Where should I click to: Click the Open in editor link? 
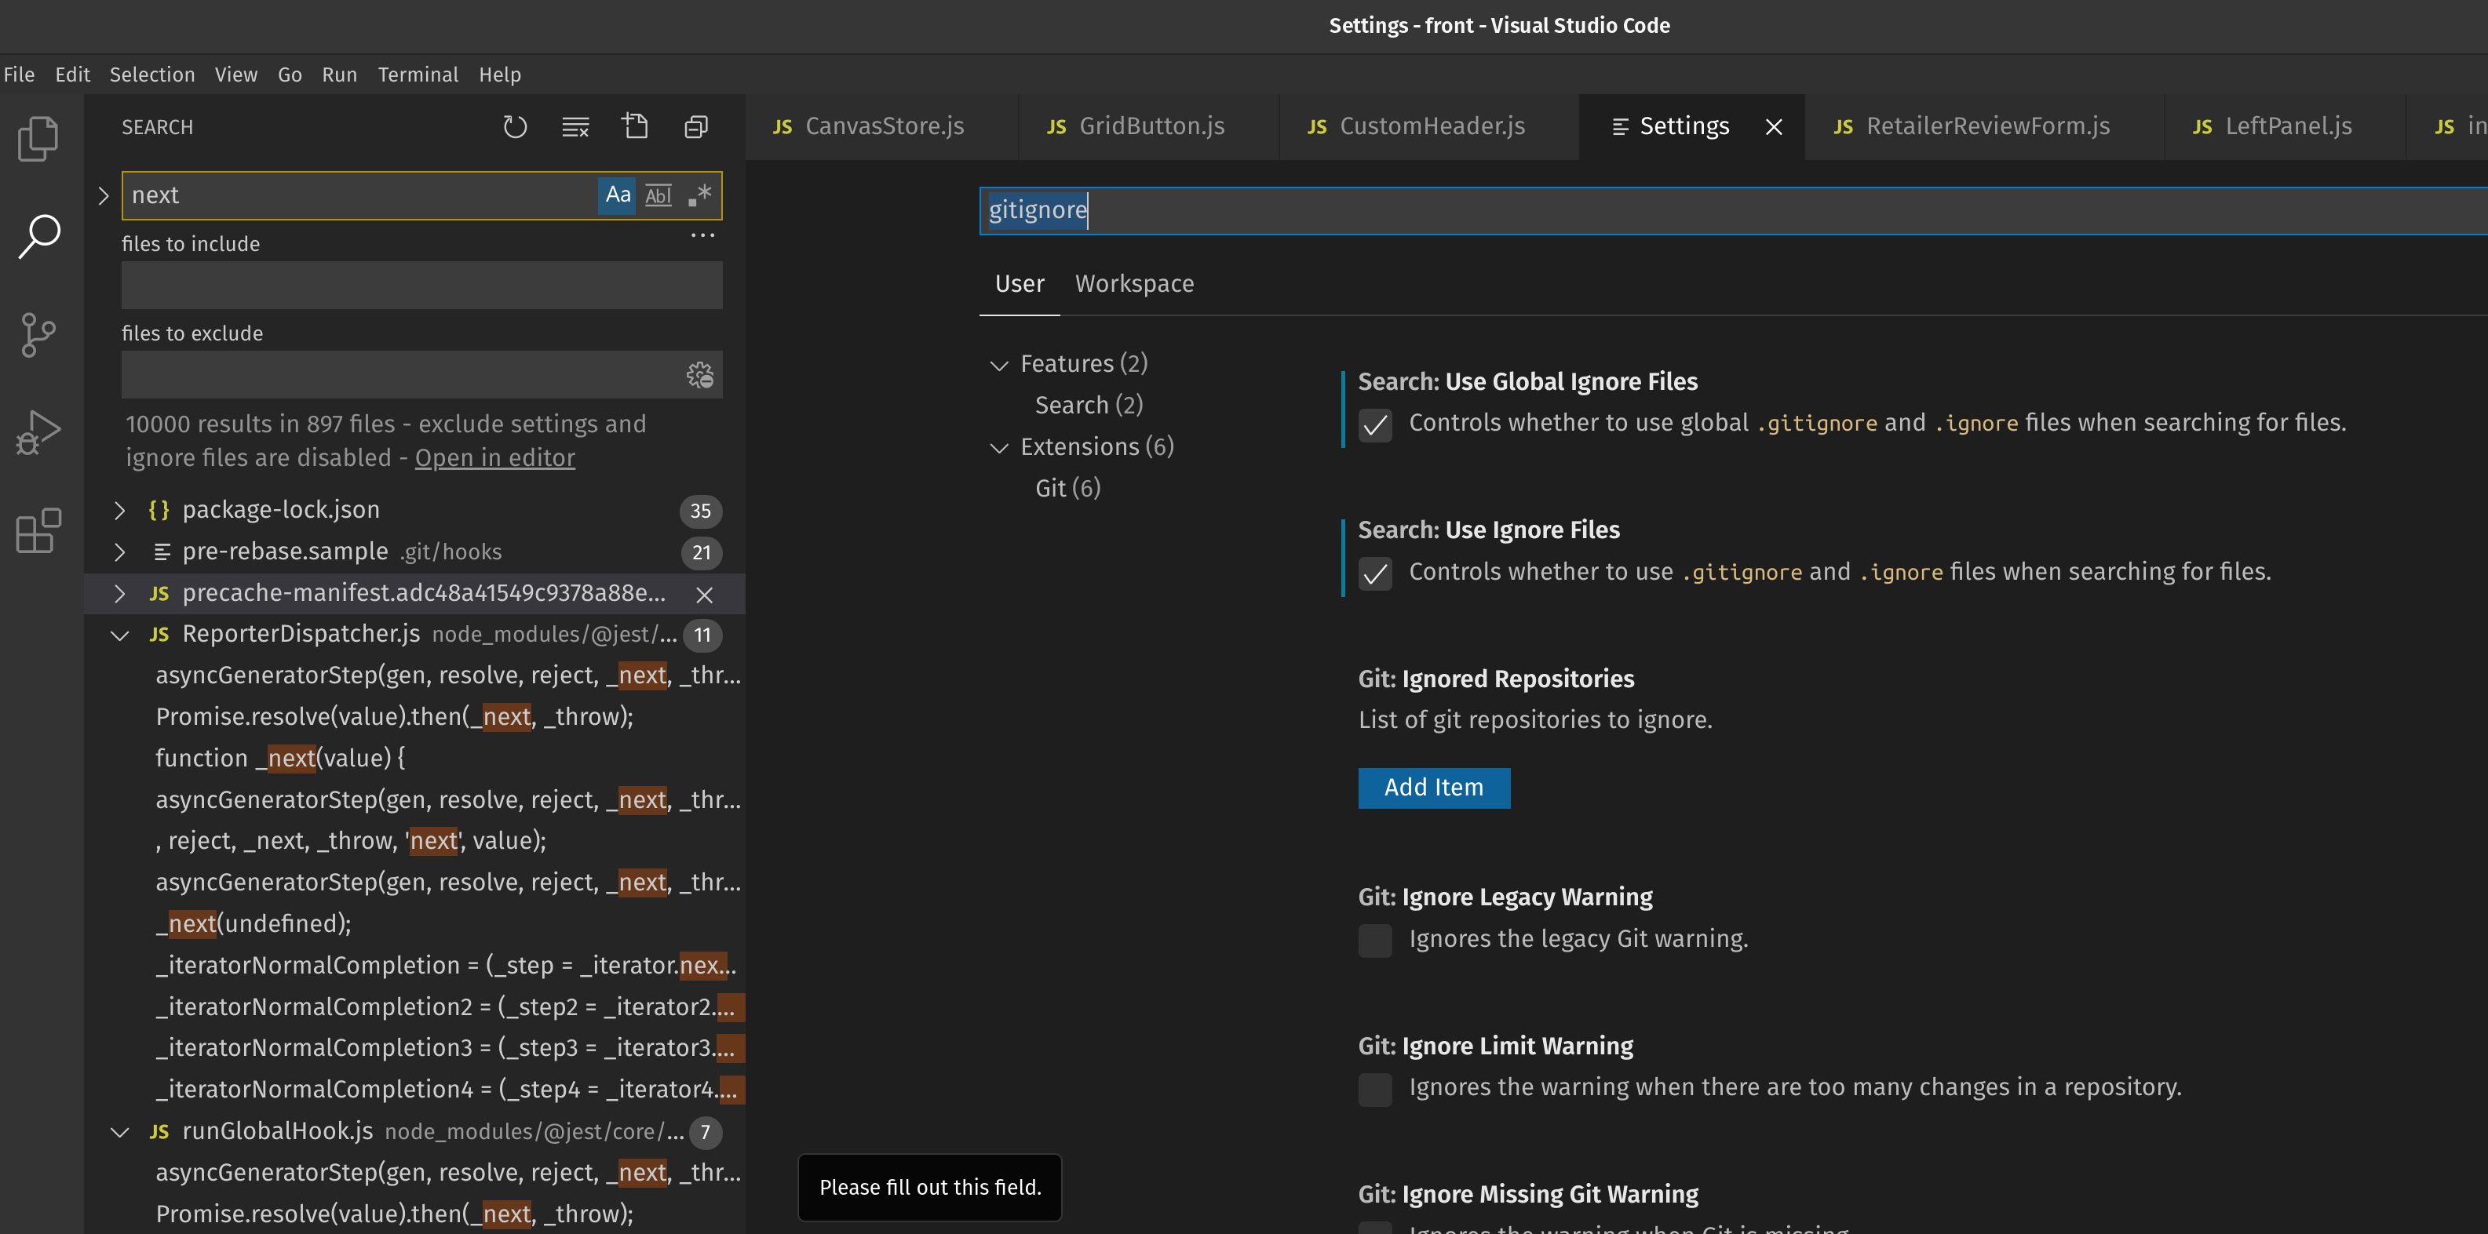(494, 457)
